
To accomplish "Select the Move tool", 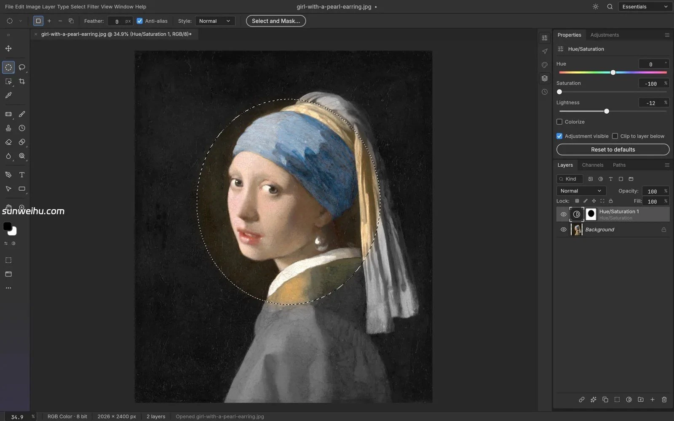I will pos(8,48).
